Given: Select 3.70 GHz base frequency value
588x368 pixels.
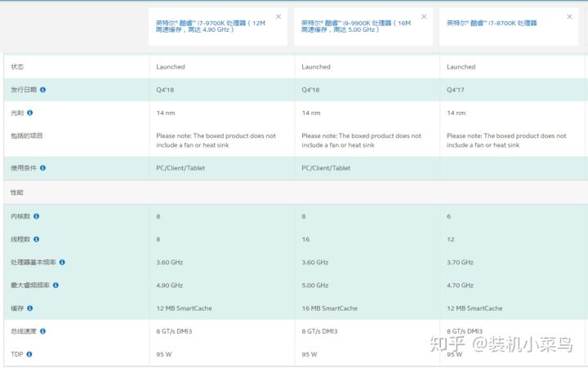Looking at the screenshot, I should pyautogui.click(x=460, y=262).
